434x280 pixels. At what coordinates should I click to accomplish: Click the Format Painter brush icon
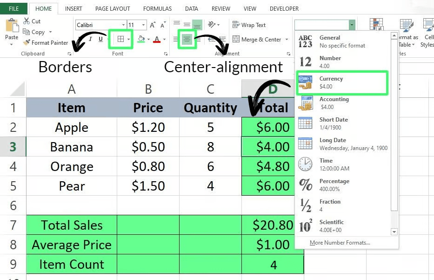[x=27, y=43]
